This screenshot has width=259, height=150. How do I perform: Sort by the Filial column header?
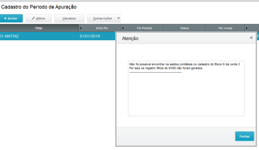point(39,28)
